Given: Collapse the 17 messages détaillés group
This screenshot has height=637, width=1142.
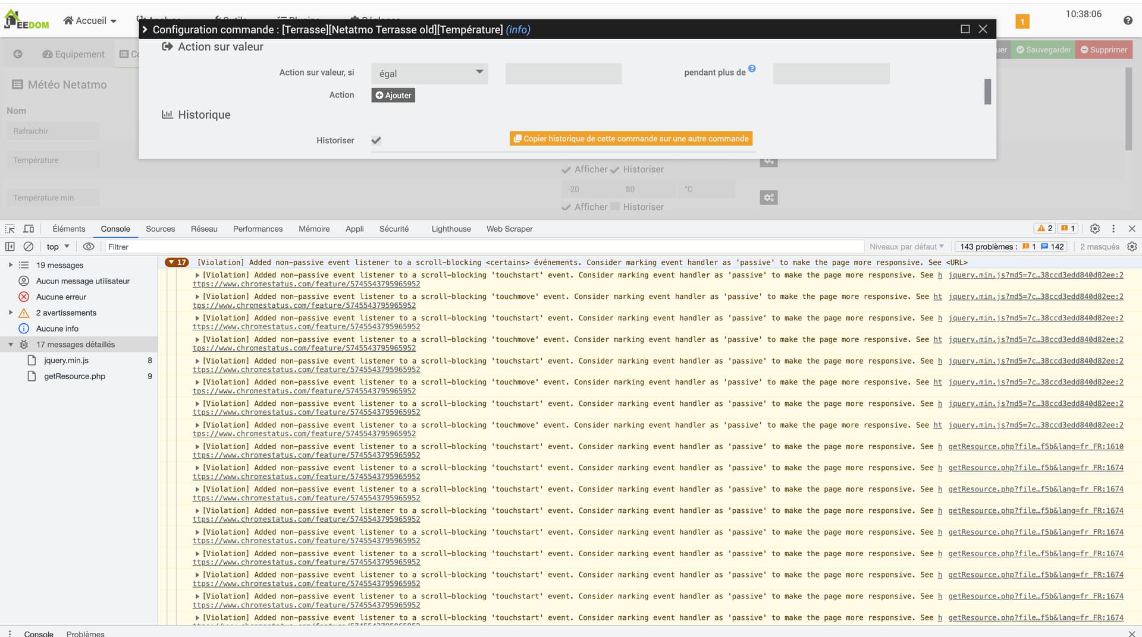Looking at the screenshot, I should pos(11,345).
